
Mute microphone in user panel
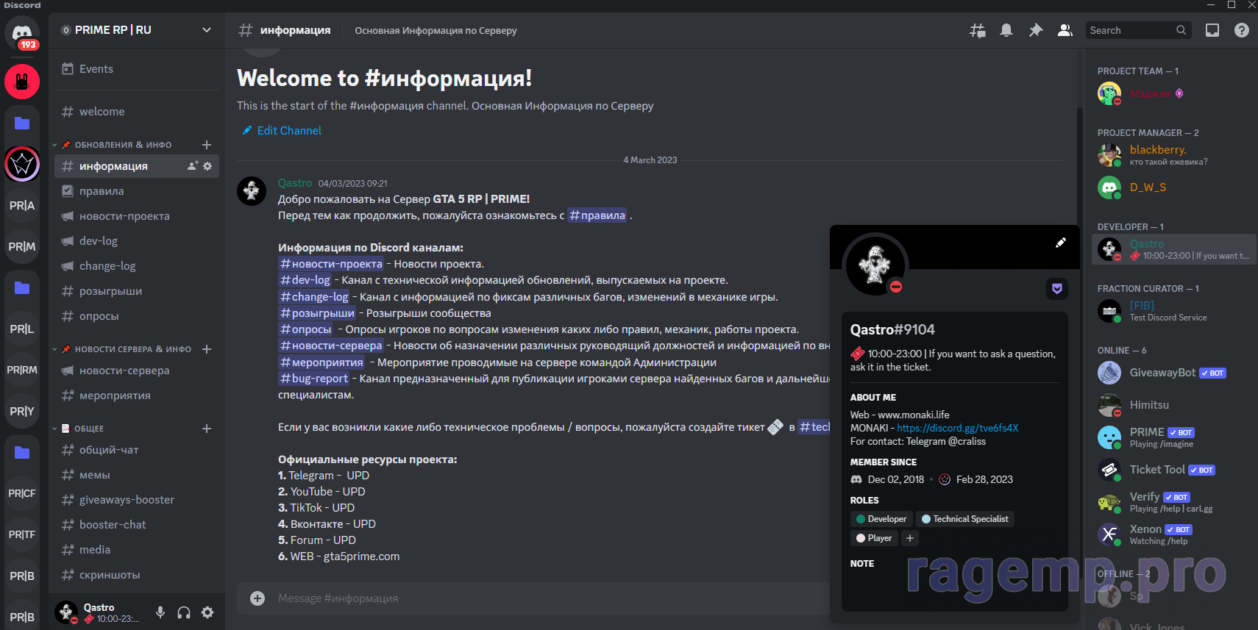point(160,612)
